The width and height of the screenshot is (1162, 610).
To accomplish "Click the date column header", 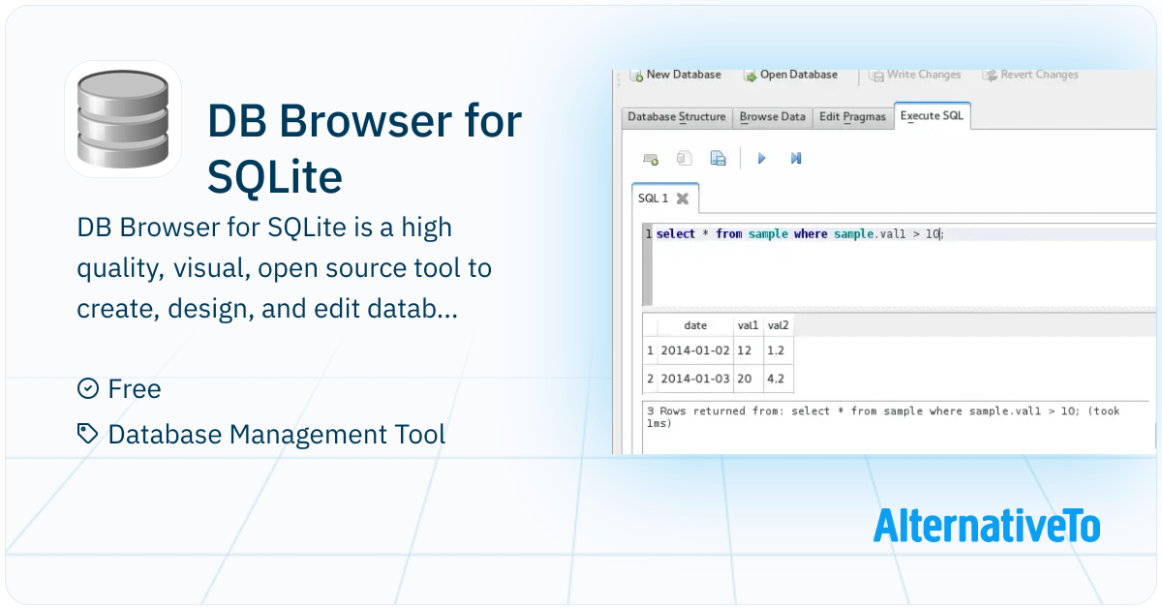I will [695, 326].
